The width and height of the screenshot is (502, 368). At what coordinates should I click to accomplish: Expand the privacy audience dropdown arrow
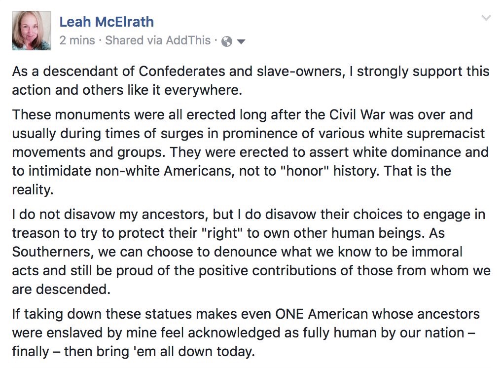pyautogui.click(x=241, y=41)
